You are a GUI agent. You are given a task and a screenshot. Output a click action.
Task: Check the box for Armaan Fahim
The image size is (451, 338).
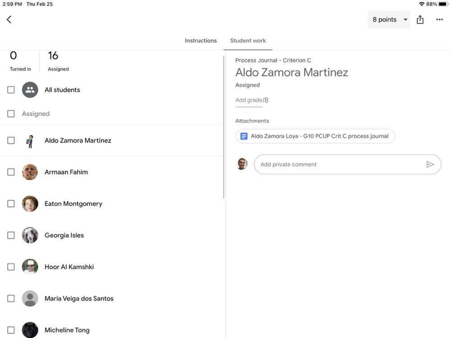pos(11,172)
